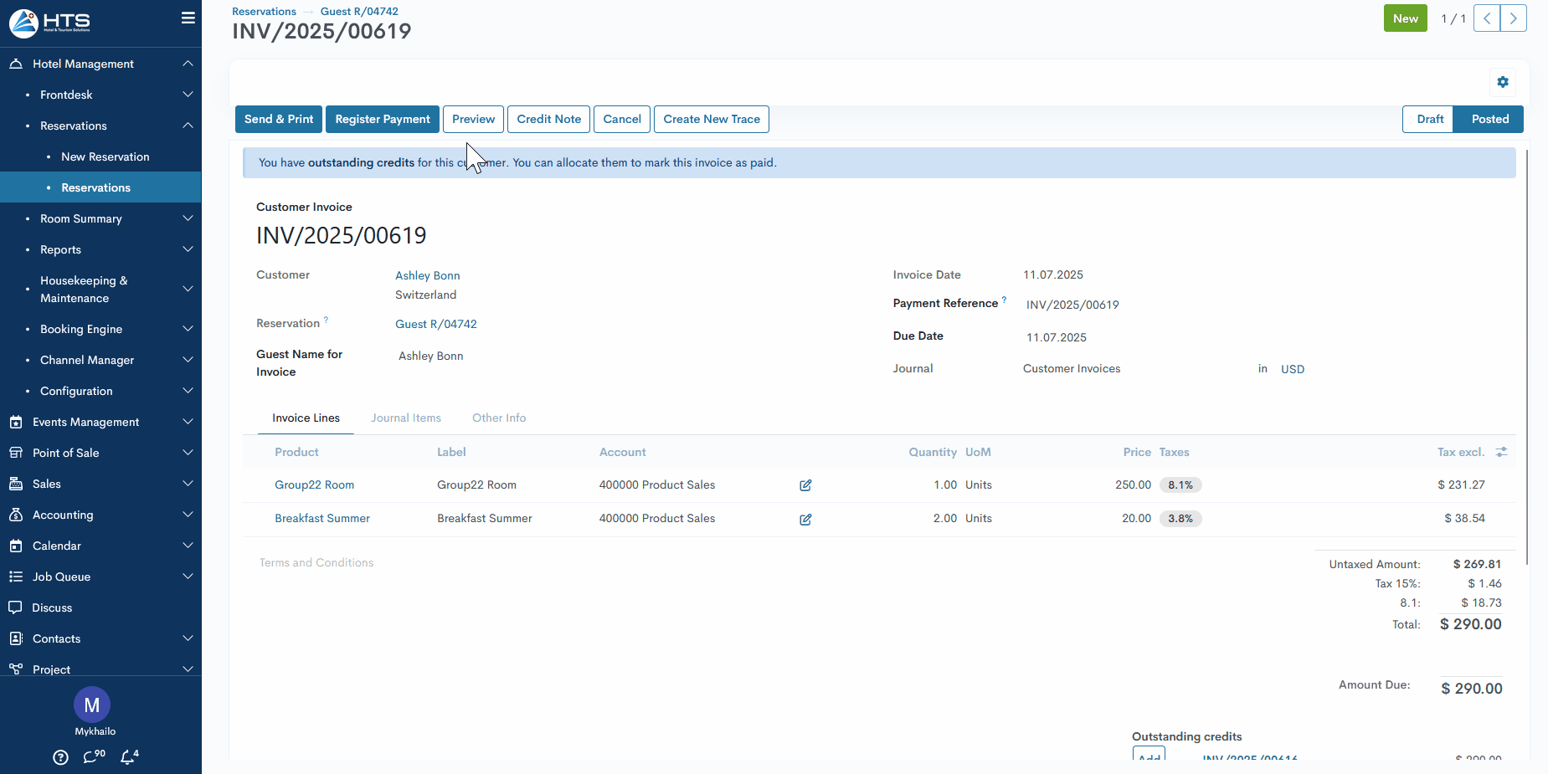Screen dimensions: 1548x774
Task: Open column options icon in table header
Action: [x=1502, y=452]
